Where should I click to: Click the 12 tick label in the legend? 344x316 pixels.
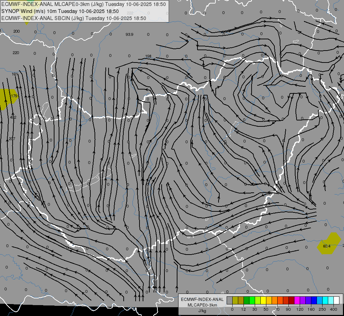coord(243,309)
